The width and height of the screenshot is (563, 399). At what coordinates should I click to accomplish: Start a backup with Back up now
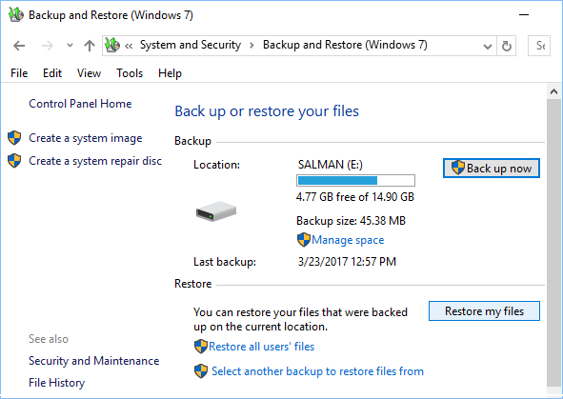[x=492, y=168]
